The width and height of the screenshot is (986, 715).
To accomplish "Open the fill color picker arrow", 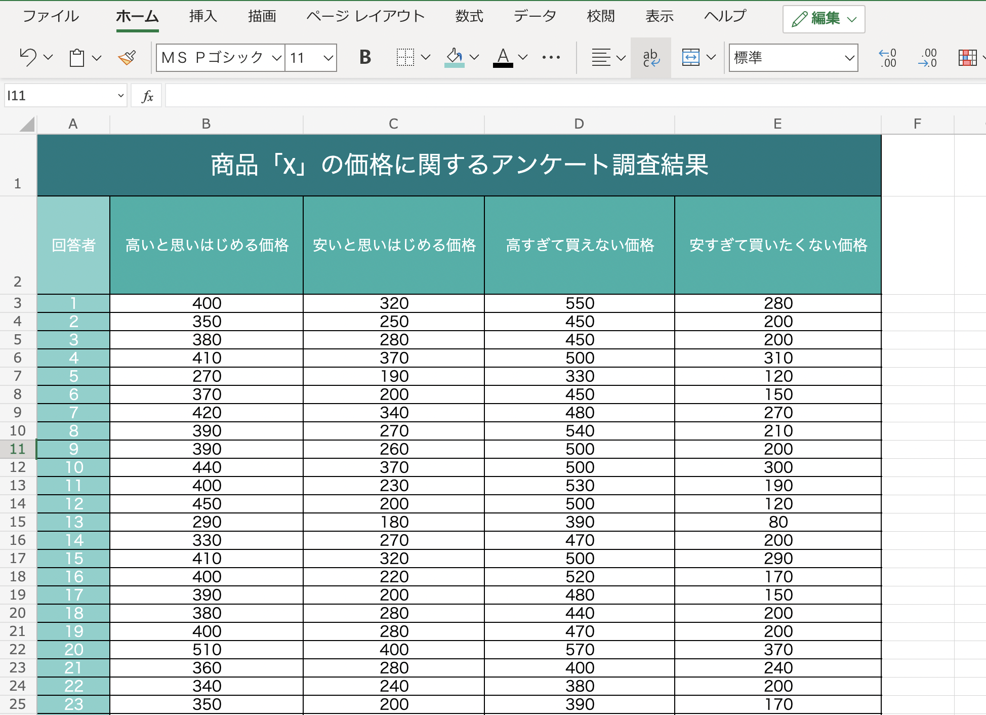I will pos(474,57).
